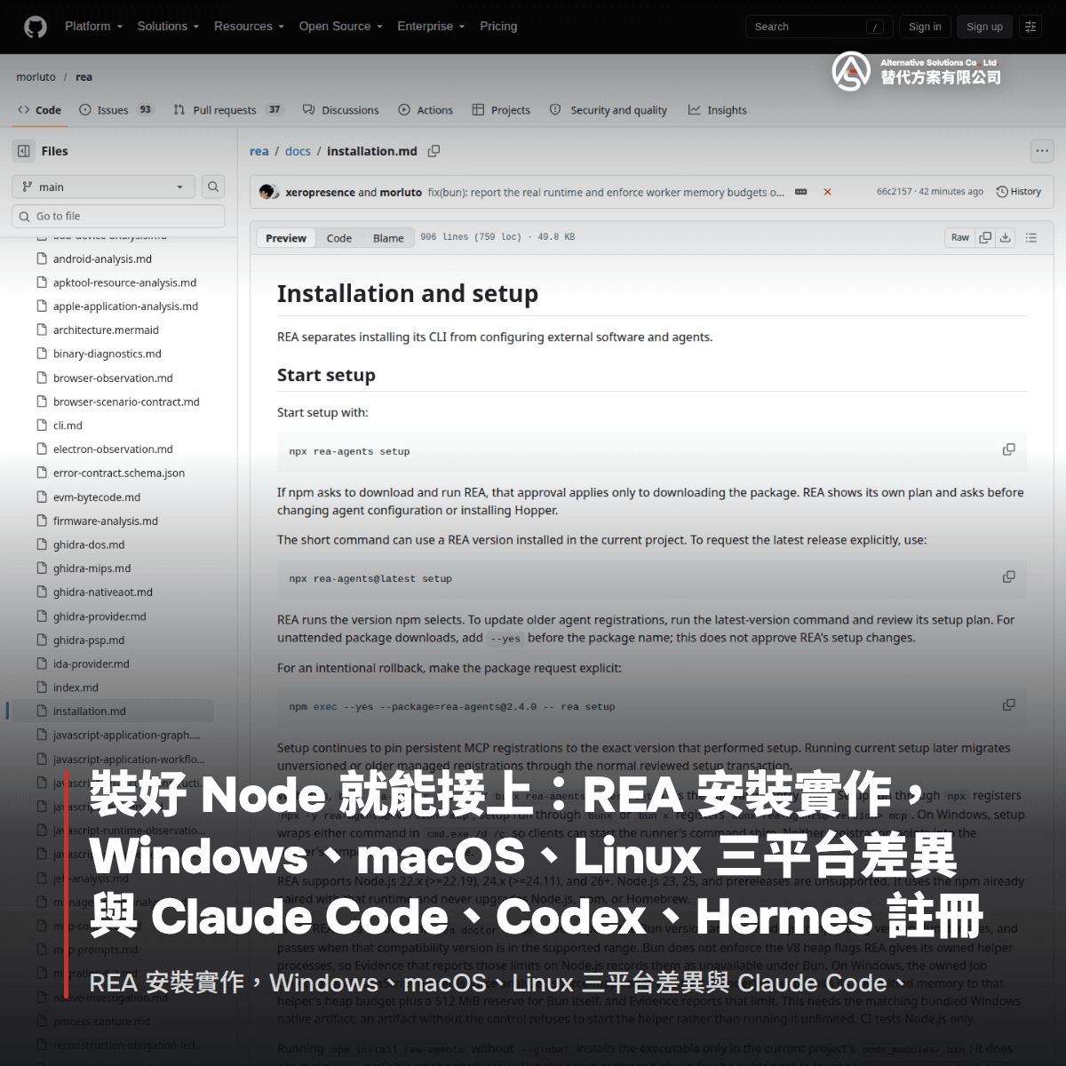Open the main branch selector
Image resolution: width=1066 pixels, height=1066 pixels.
(x=103, y=187)
